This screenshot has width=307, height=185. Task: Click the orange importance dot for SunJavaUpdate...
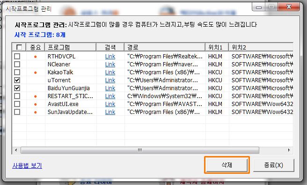point(36,113)
